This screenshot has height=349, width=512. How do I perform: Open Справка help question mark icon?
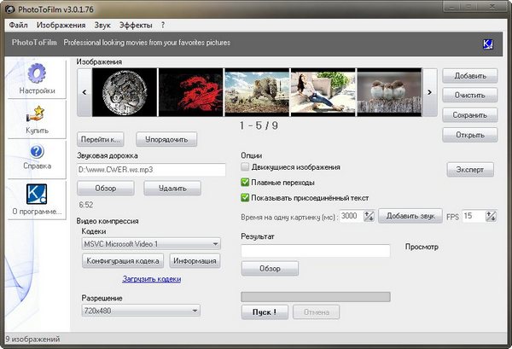coord(37,152)
